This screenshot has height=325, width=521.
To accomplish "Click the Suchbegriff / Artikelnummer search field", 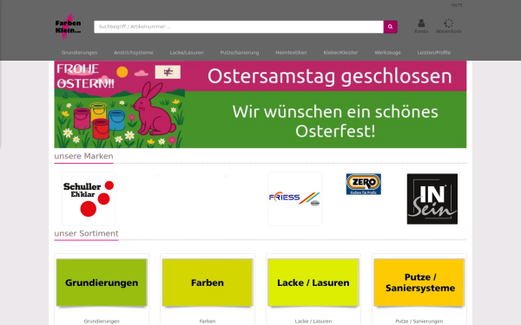I will coord(239,27).
